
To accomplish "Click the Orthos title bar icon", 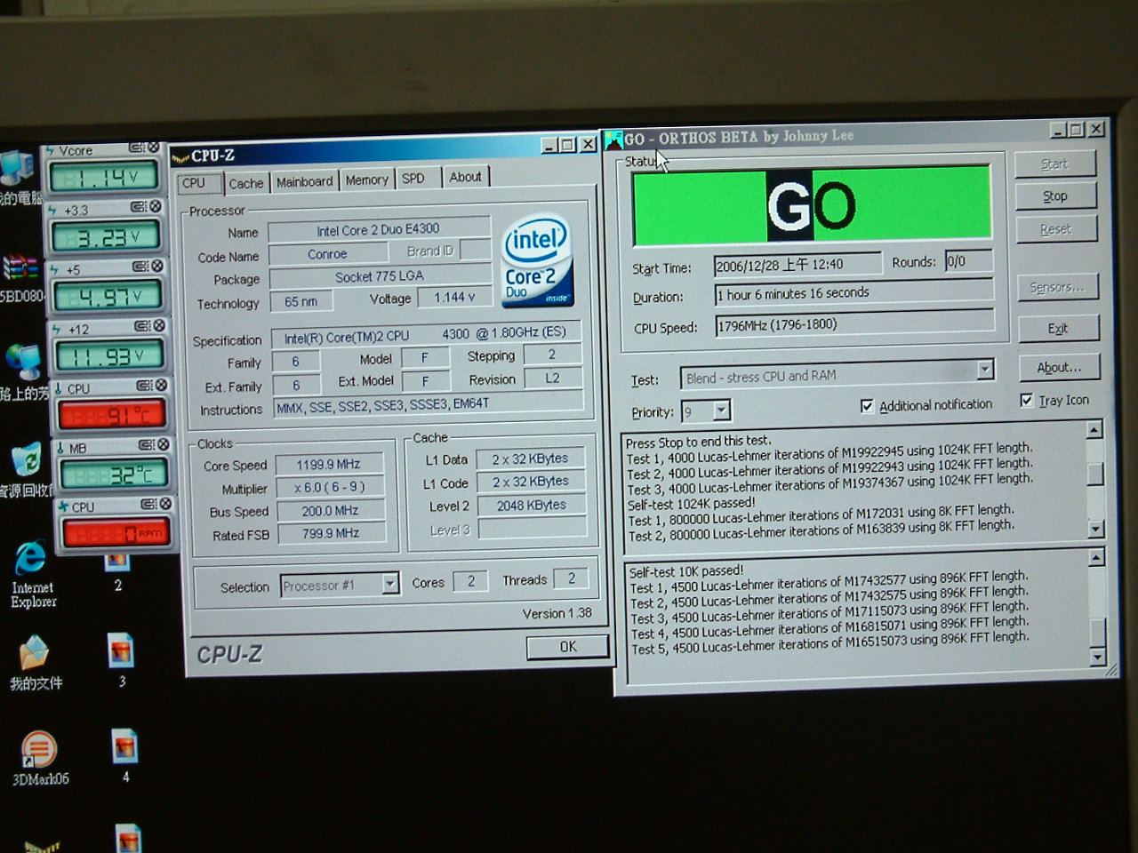I will (613, 140).
